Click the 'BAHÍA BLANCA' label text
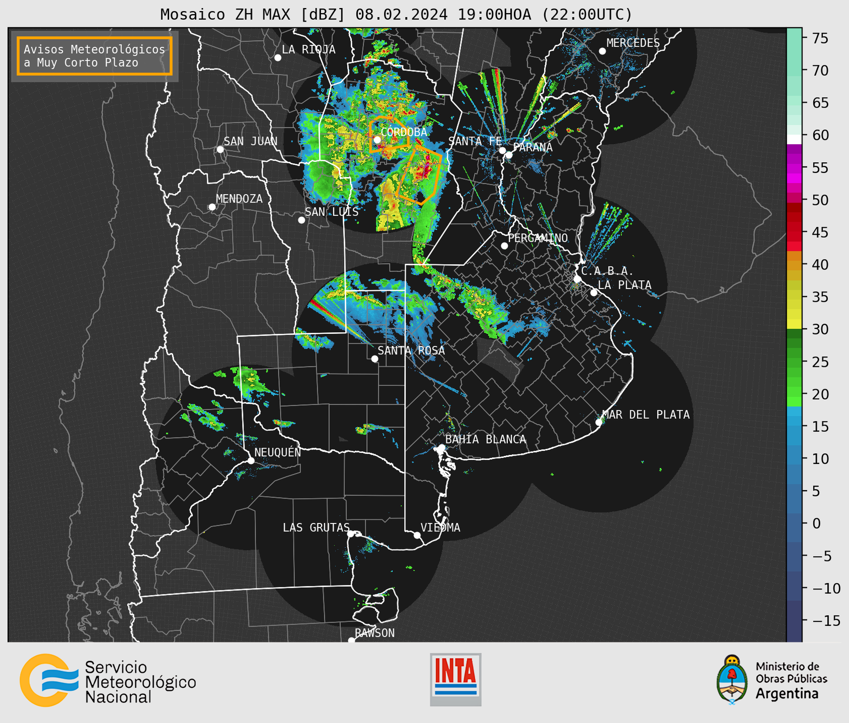Screen dimensions: 849x723 pyautogui.click(x=486, y=439)
